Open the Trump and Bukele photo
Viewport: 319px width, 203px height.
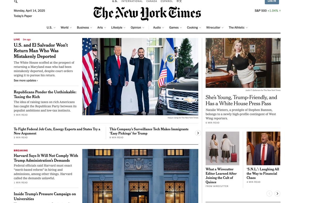click(x=140, y=77)
